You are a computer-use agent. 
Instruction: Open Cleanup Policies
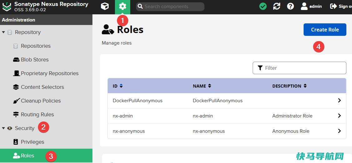point(41,101)
